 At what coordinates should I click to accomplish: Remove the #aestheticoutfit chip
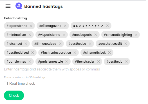coord(126,44)
